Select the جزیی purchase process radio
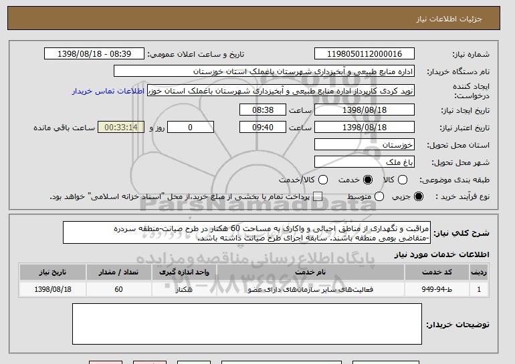The height and width of the screenshot is (364, 515). [419, 196]
